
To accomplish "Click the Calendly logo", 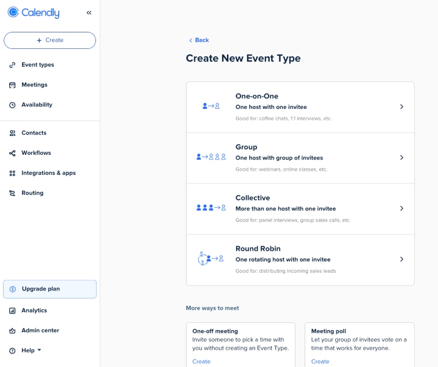I will click(x=34, y=12).
